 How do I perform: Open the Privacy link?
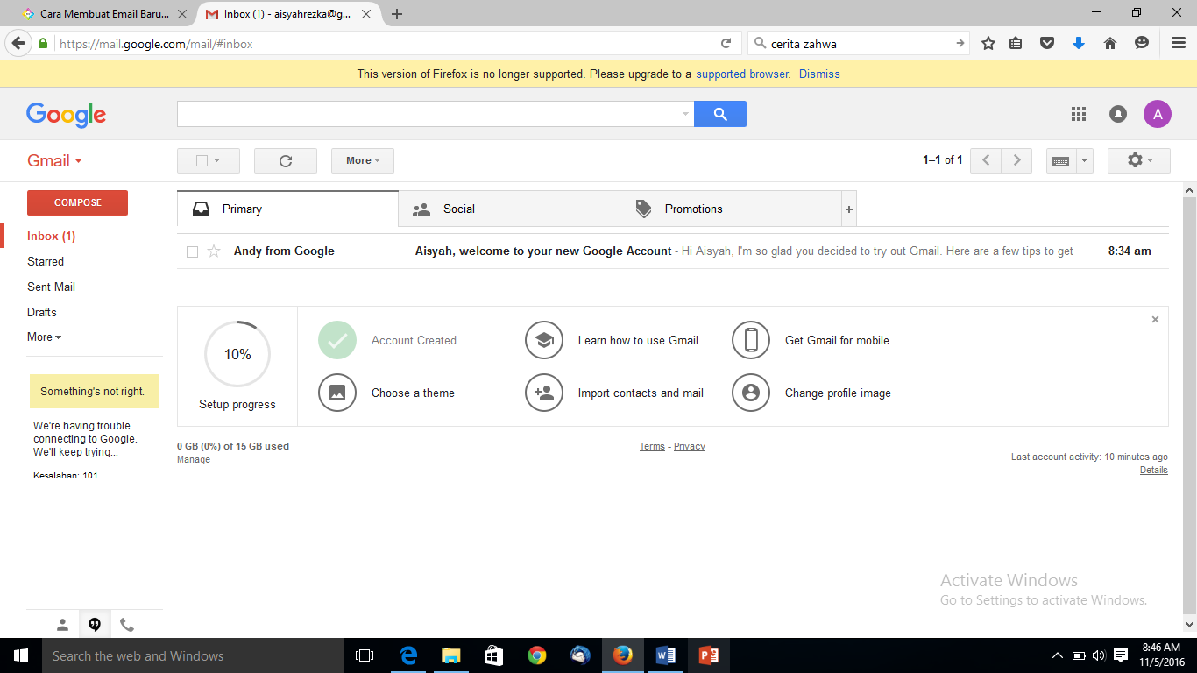(x=690, y=447)
